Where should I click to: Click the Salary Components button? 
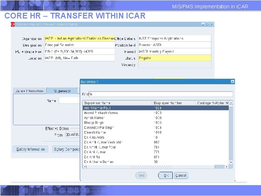pos(66,149)
